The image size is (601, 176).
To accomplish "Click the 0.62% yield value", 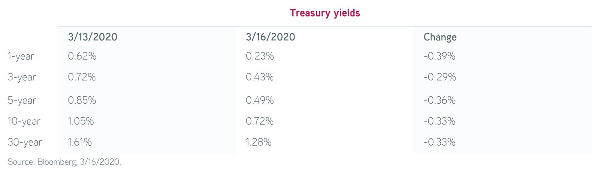I will tap(82, 56).
